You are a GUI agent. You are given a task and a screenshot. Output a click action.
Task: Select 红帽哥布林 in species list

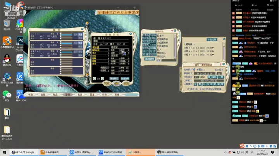tap(162, 39)
